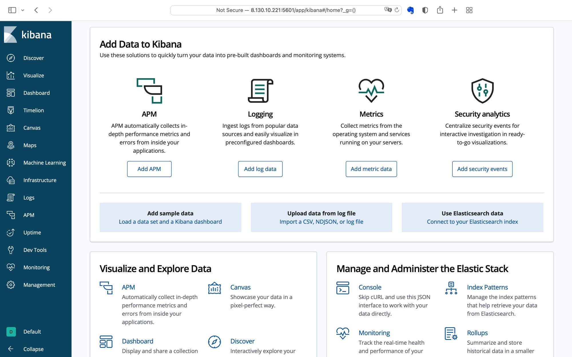Viewport: 572px width, 357px height.
Task: Select Logs in the navigation menu
Action: point(29,197)
